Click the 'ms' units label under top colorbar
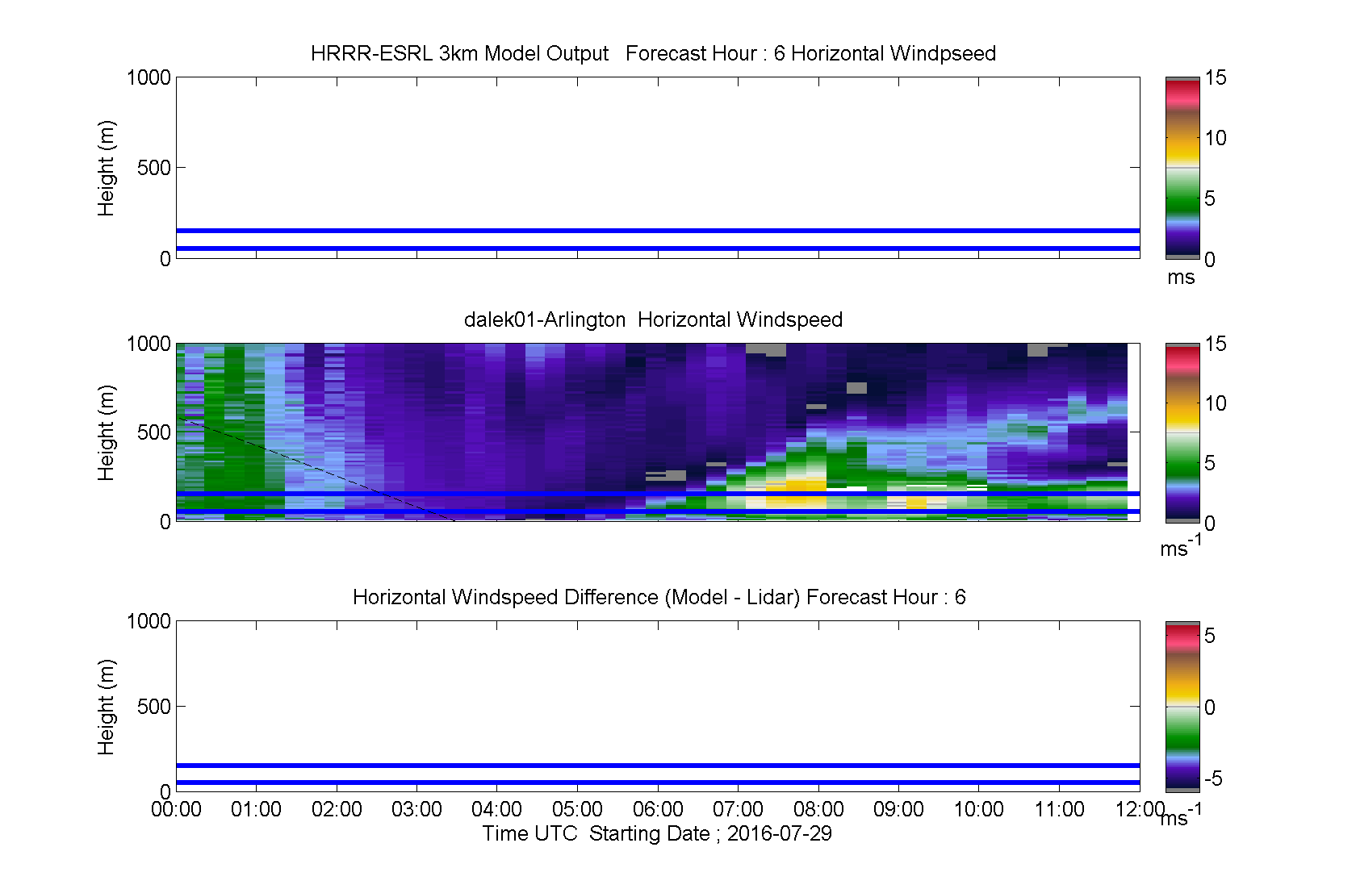Viewport: 1356px width, 889px height. click(1181, 278)
